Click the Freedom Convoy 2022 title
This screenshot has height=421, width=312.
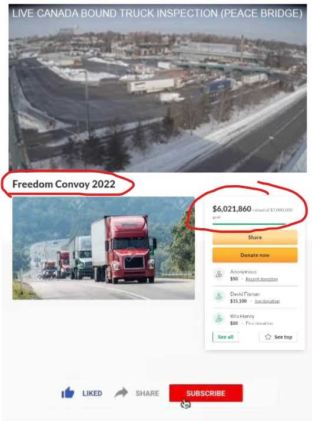point(64,184)
